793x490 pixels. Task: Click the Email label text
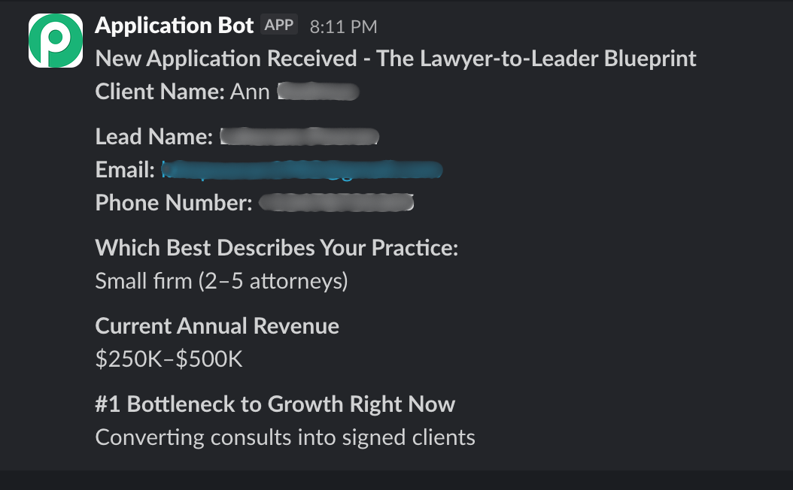[x=125, y=170]
